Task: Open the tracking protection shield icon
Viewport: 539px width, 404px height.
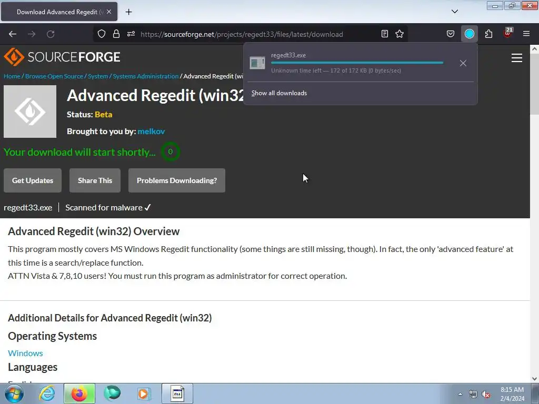Action: 102,34
